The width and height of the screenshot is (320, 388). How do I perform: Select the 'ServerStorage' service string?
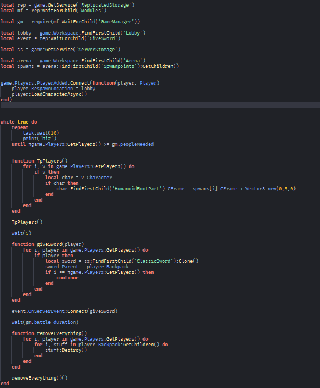(96, 50)
